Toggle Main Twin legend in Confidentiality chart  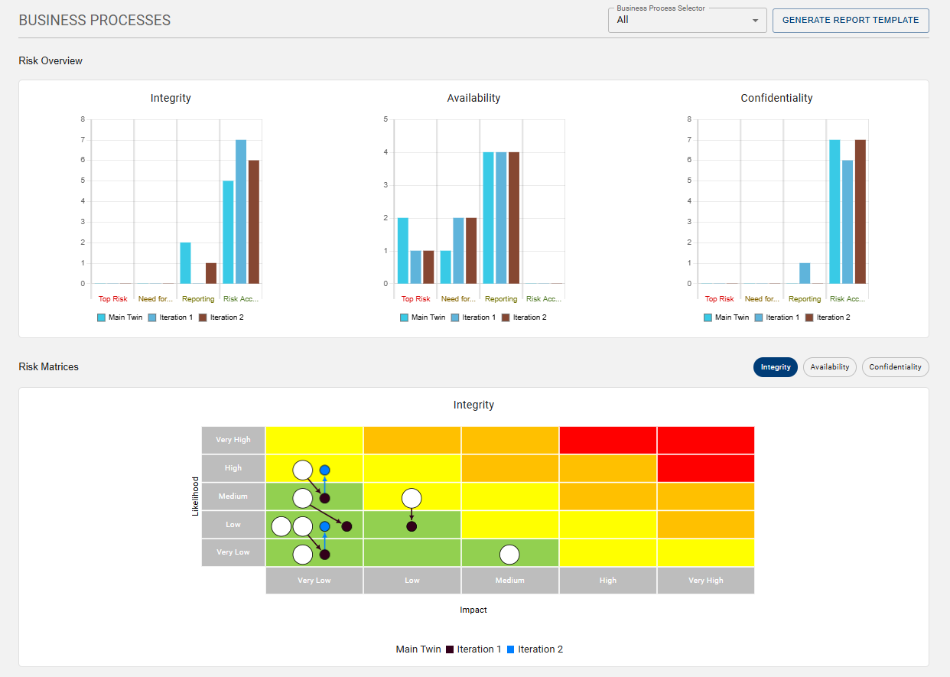[726, 317]
